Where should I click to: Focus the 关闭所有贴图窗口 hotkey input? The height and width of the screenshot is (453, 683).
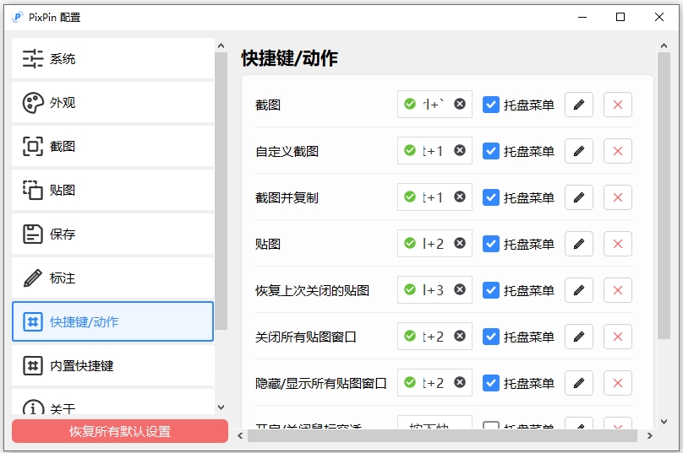pos(434,336)
